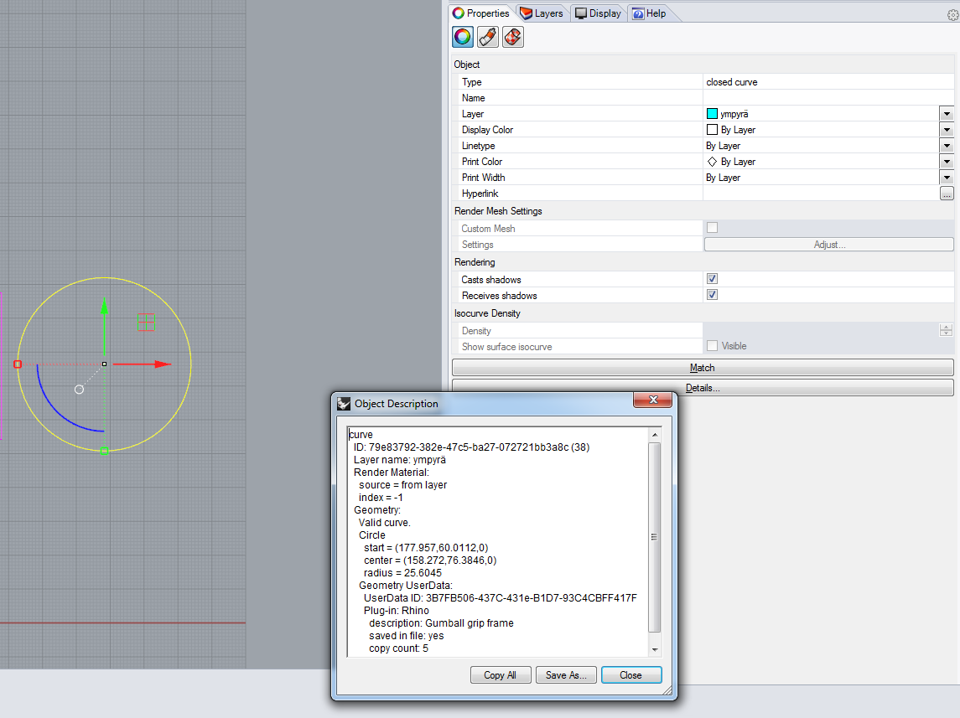
Task: Toggle the Receives shadows checkbox
Action: [712, 295]
